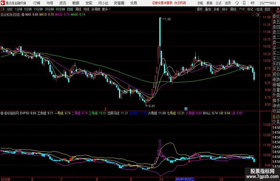Click the 白云机场 stock name in title bar
The width and height of the screenshot is (280, 181).
coord(180,3)
